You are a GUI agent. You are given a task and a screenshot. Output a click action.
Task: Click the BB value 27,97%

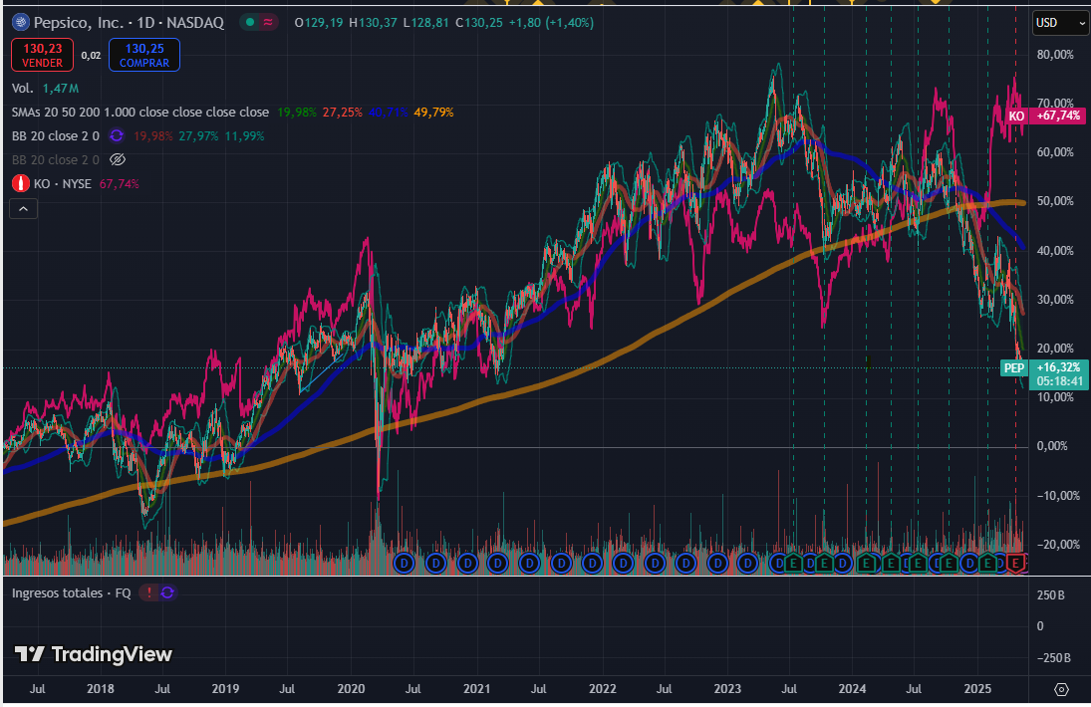click(x=198, y=135)
